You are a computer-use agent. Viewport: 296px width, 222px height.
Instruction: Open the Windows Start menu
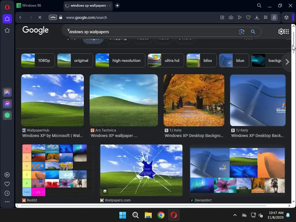coord(123,215)
